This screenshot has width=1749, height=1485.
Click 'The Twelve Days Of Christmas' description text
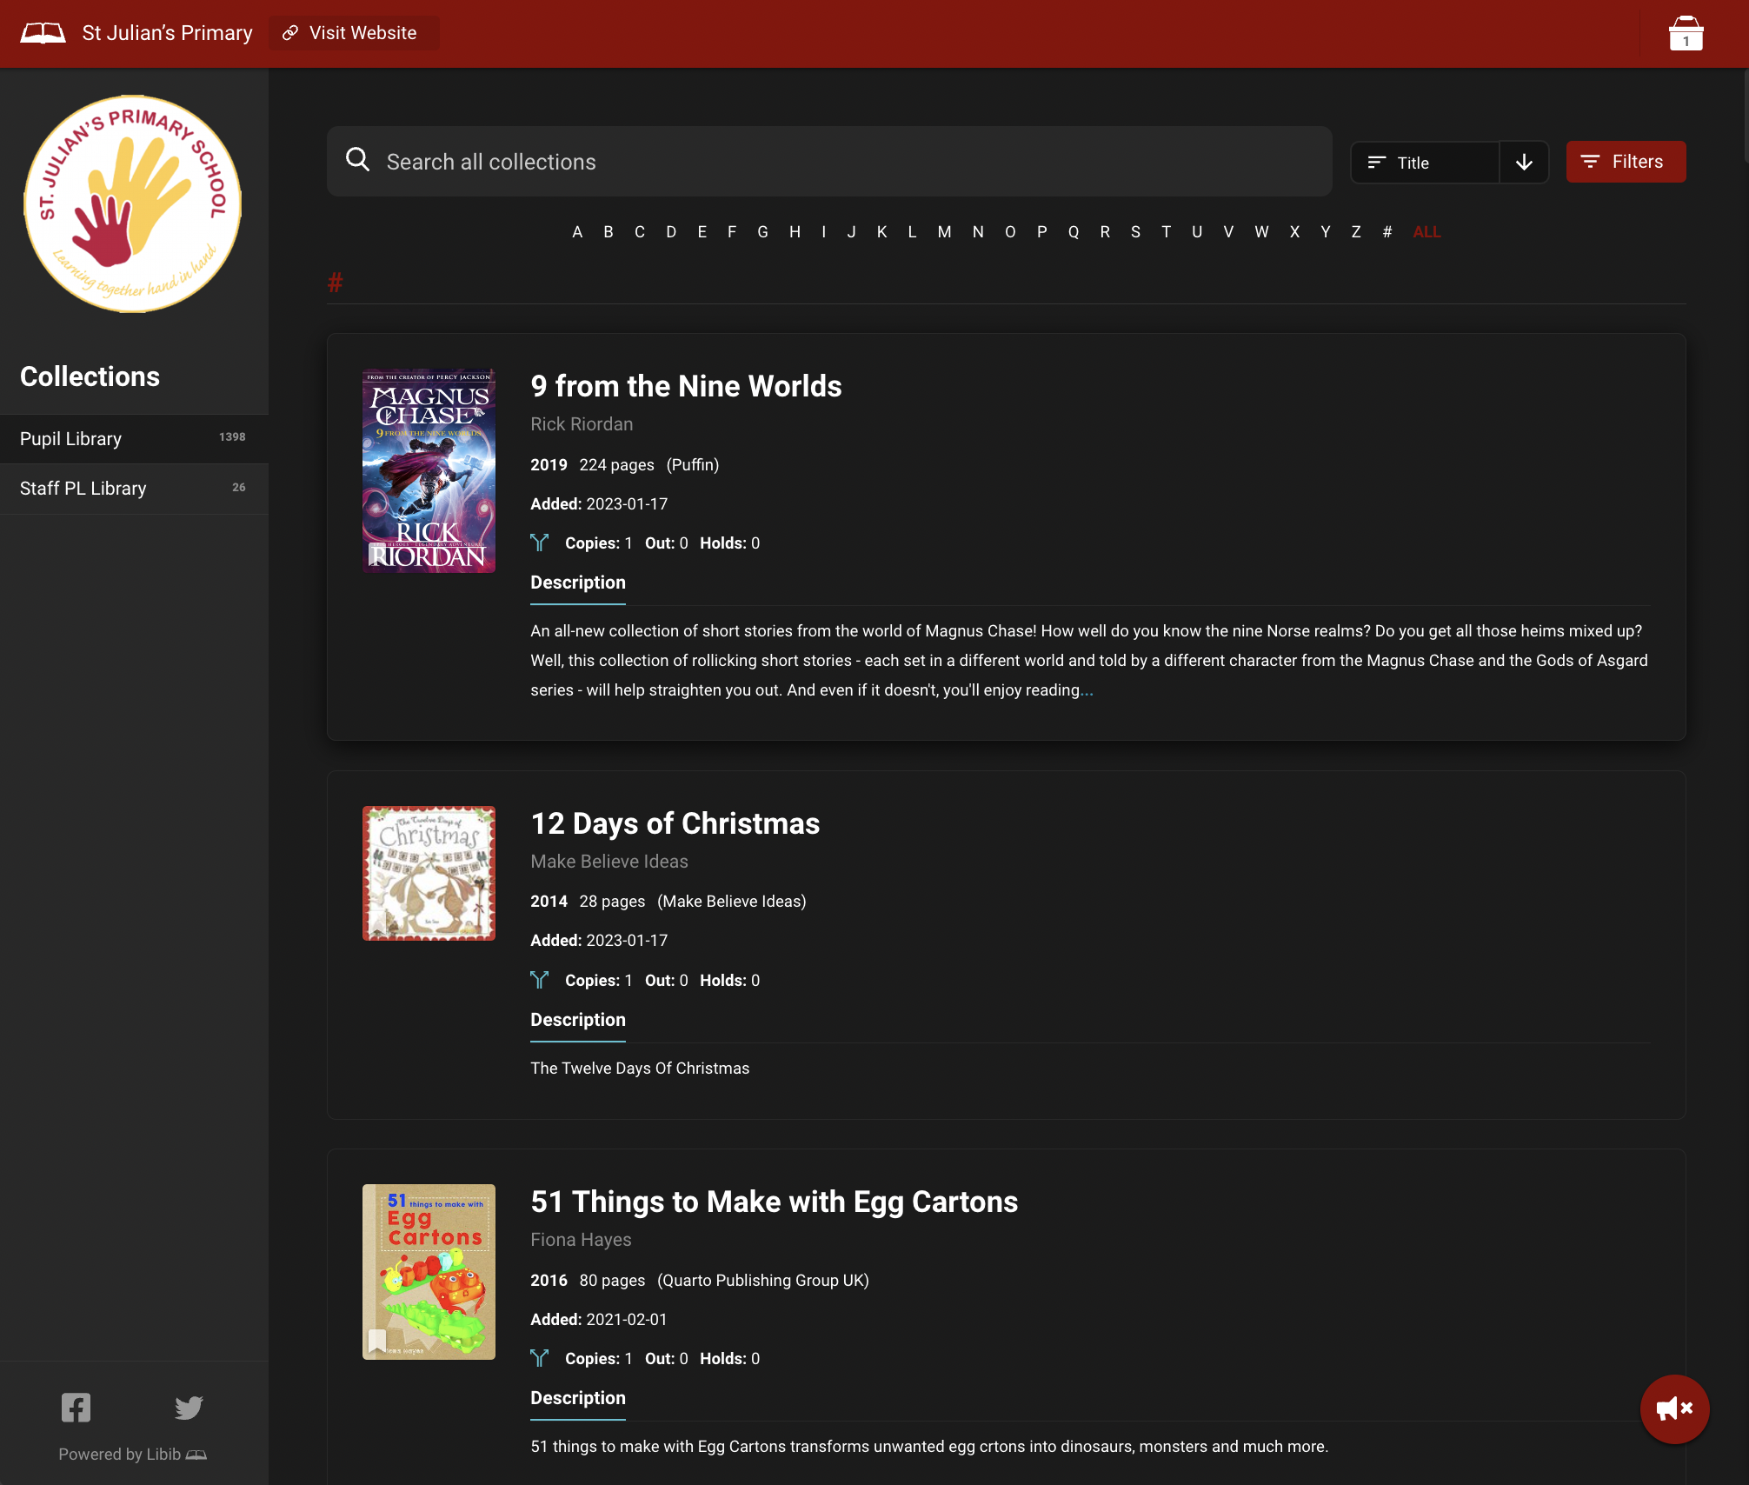pyautogui.click(x=640, y=1069)
